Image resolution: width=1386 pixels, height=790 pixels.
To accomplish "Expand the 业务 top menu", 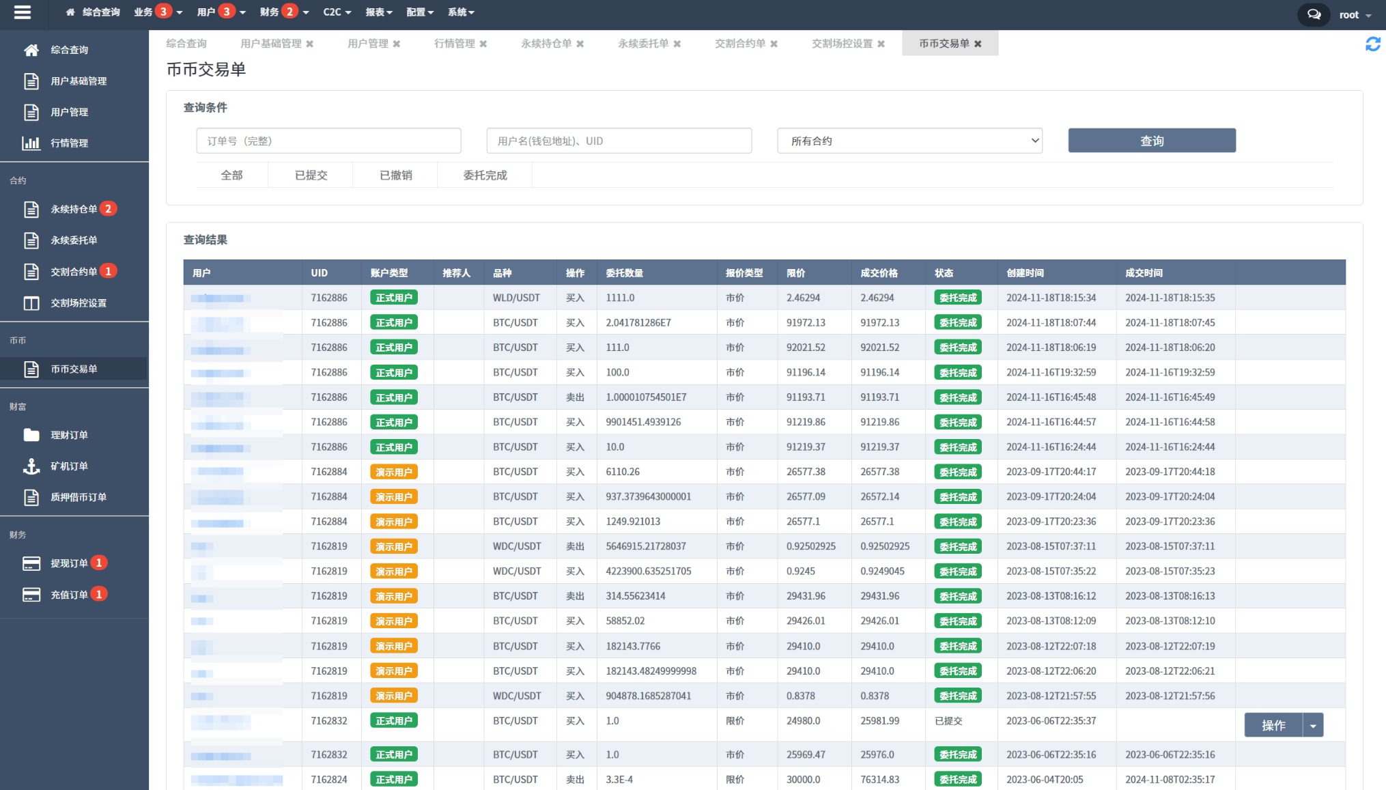I will click(158, 12).
